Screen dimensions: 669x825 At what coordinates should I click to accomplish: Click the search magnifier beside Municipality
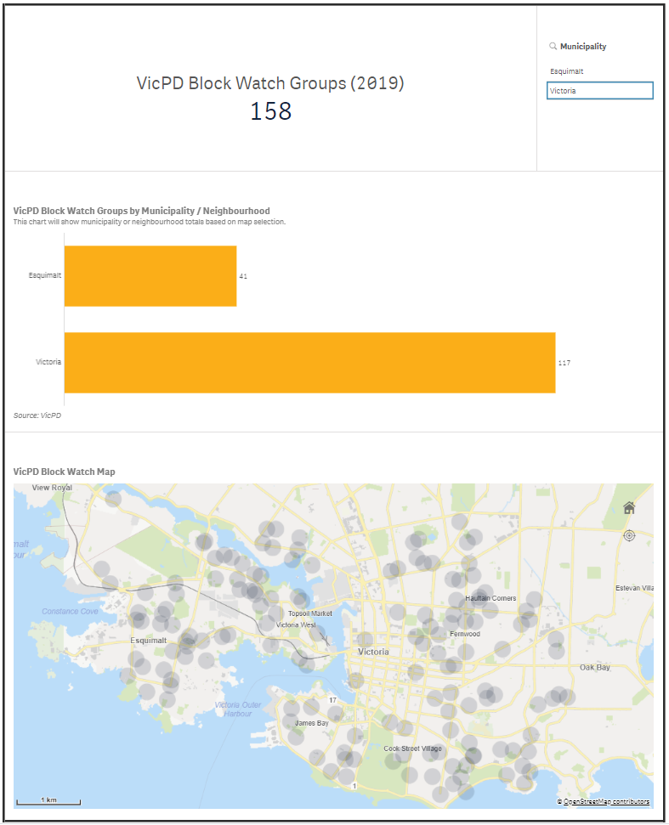[x=553, y=47]
